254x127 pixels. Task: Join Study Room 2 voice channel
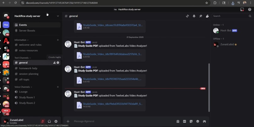[37, 103]
